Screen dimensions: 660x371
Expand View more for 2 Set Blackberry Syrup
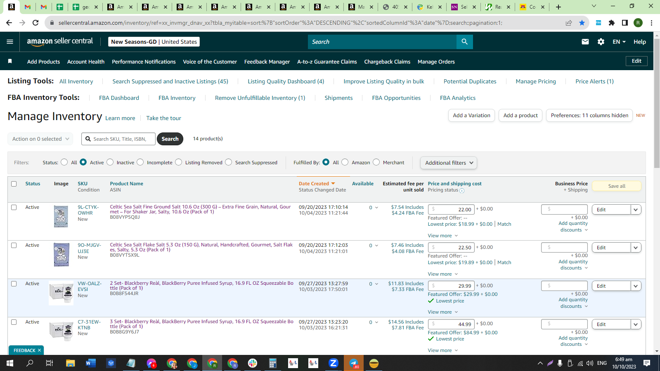tap(443, 312)
